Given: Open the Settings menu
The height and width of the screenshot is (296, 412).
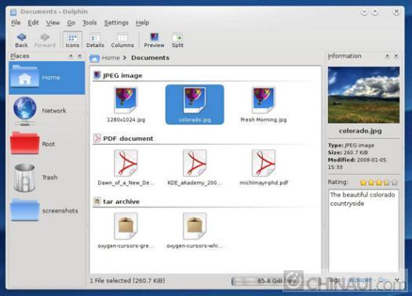Looking at the screenshot, I should 116,23.
